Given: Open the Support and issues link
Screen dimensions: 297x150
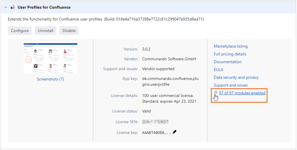Looking at the screenshot, I should (x=230, y=85).
